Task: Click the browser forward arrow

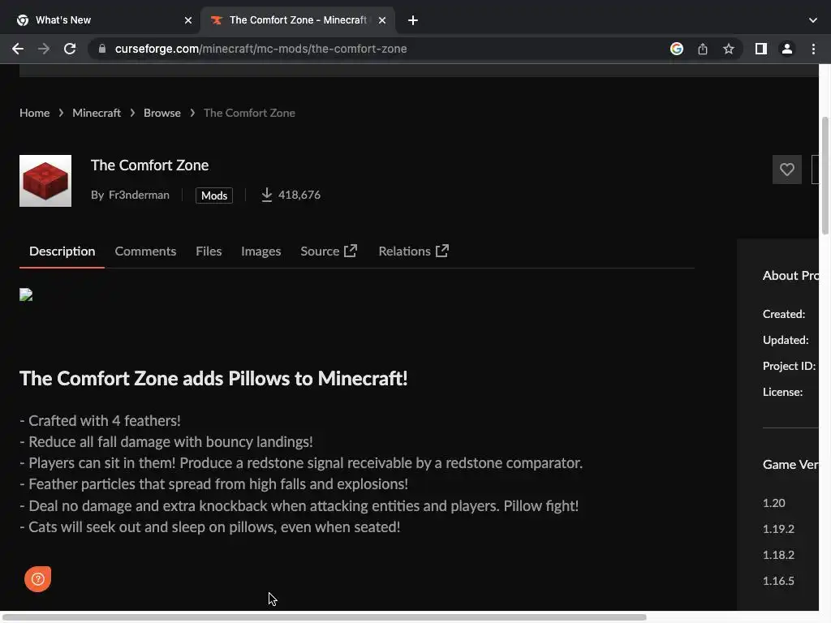Action: (44, 49)
